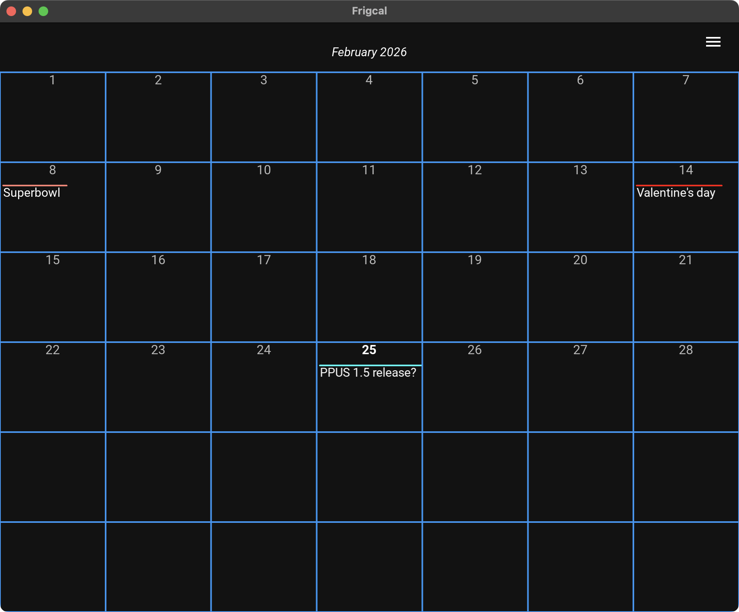Click the day 28 cell

point(686,387)
